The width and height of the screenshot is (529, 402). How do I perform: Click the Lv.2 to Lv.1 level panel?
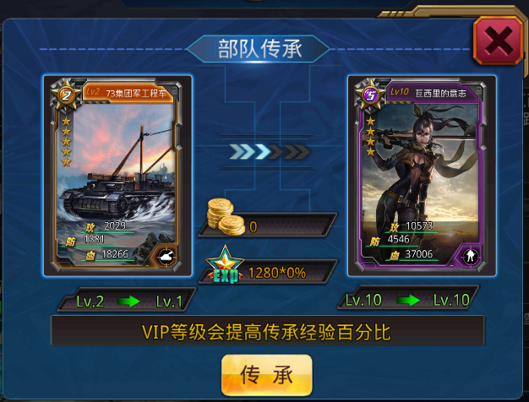(x=128, y=300)
